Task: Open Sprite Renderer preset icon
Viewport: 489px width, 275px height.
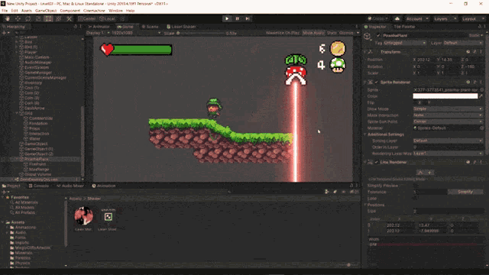Action: pyautogui.click(x=474, y=82)
